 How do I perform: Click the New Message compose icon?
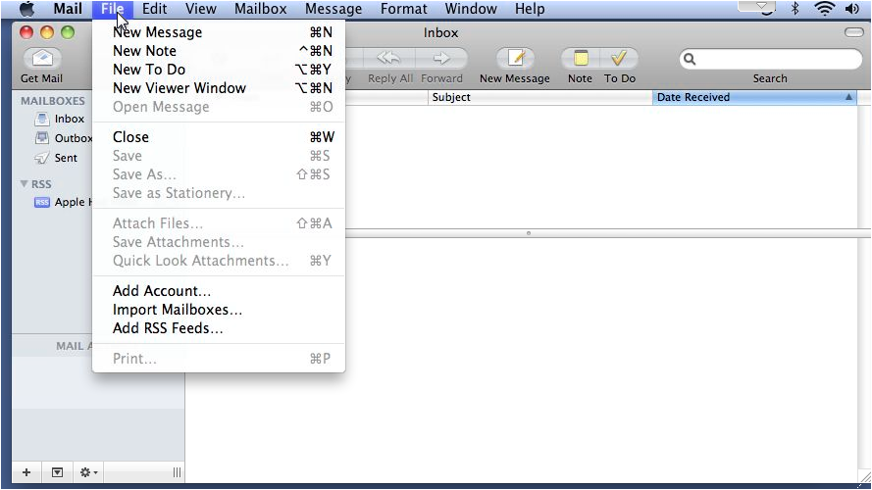(x=515, y=59)
